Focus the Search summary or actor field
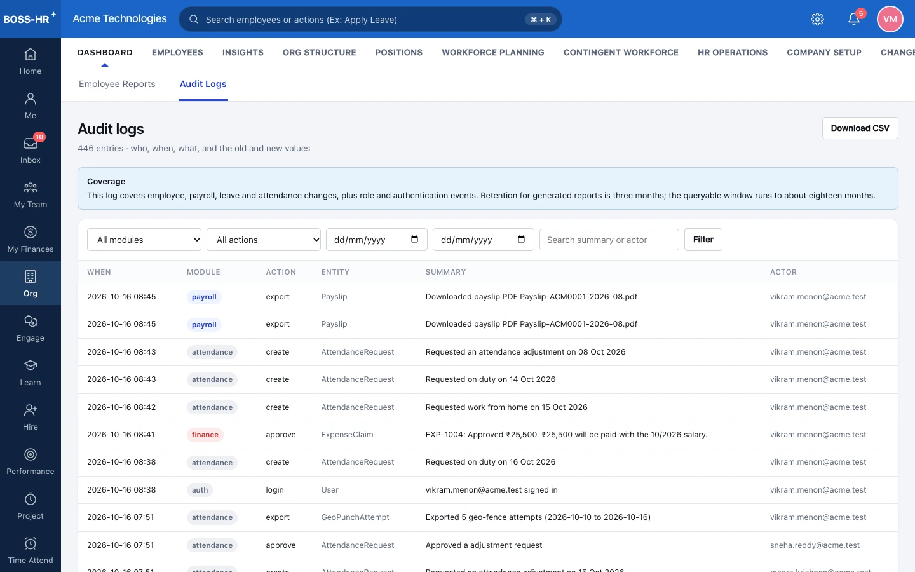The width and height of the screenshot is (915, 572). [x=609, y=240]
